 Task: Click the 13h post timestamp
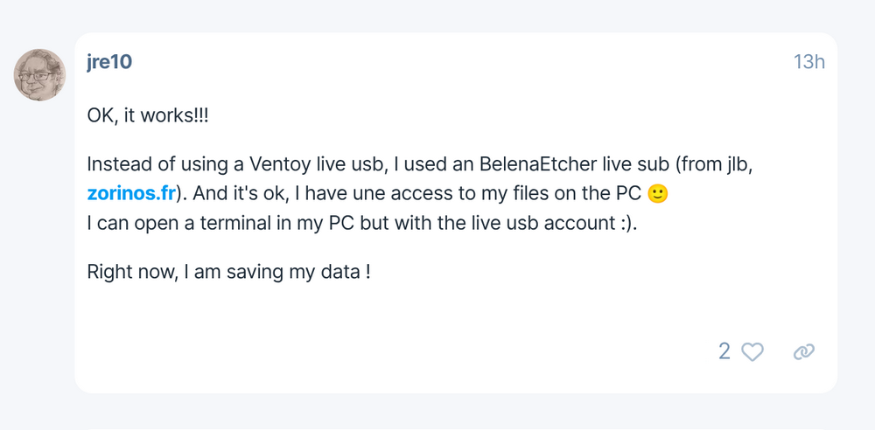pyautogui.click(x=808, y=62)
